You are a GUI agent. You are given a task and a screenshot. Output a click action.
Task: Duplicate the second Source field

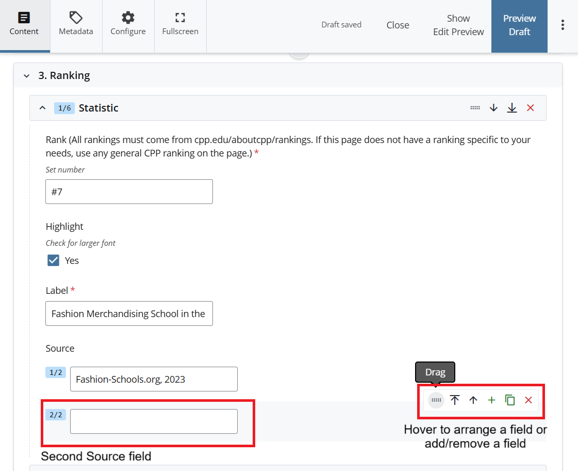(x=510, y=400)
